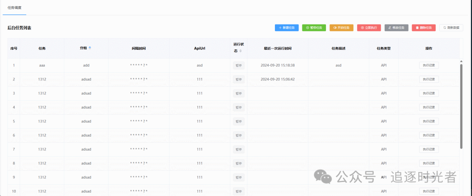The image size is (472, 196).
Task: Click the orange 开启任务 start button
Action: (x=341, y=28)
